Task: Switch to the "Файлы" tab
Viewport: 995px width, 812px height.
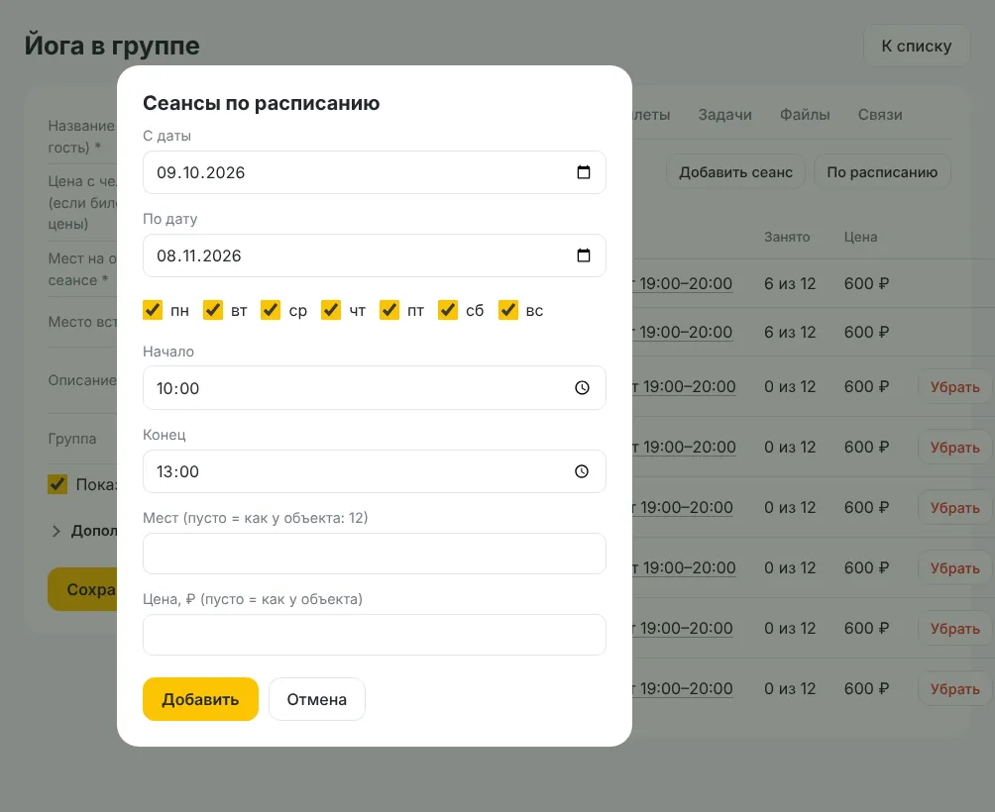Action: click(x=805, y=115)
